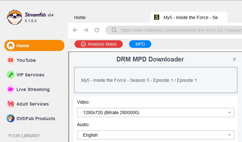242x142 pixels.
Task: Click the episode title text box
Action: 155,80
